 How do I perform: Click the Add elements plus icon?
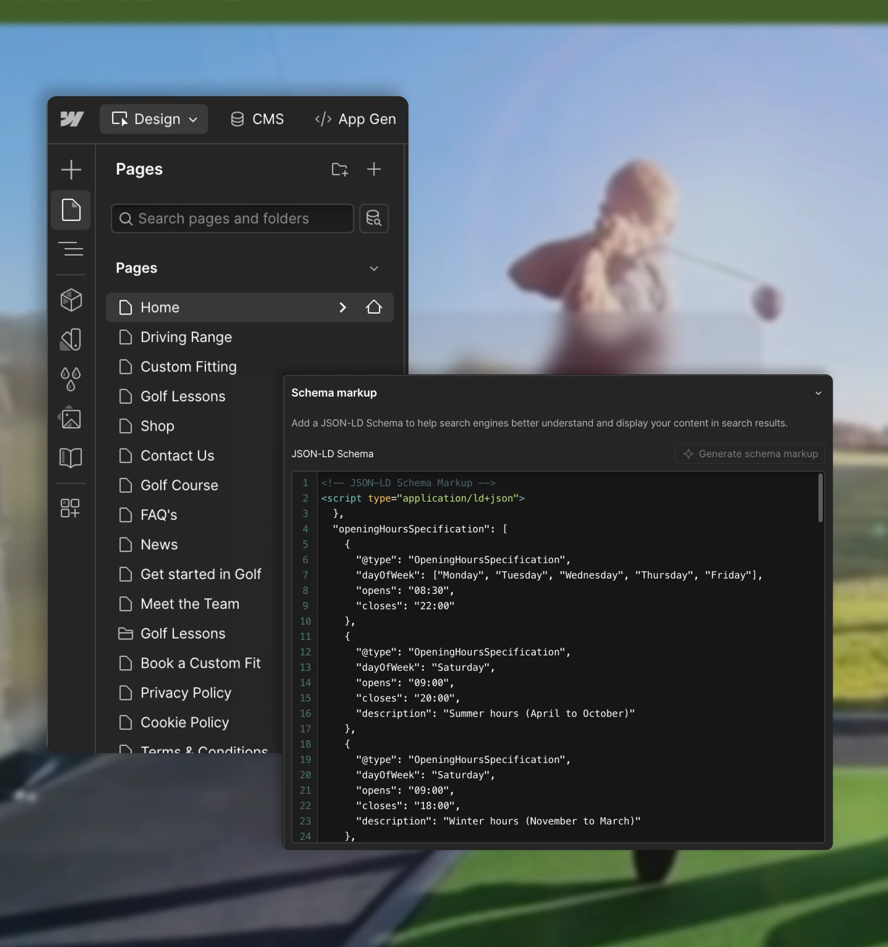tap(71, 170)
